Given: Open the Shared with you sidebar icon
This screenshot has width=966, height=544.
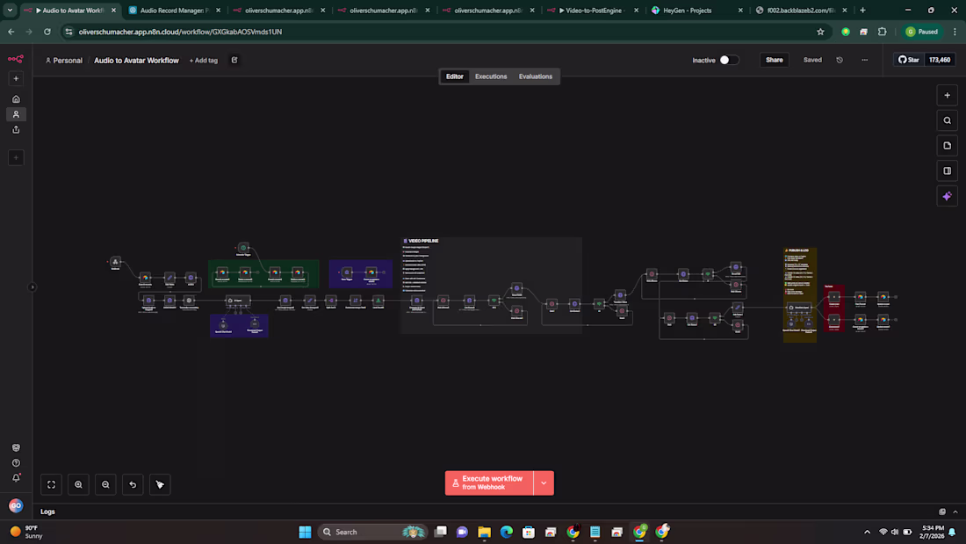Looking at the screenshot, I should pyautogui.click(x=16, y=129).
